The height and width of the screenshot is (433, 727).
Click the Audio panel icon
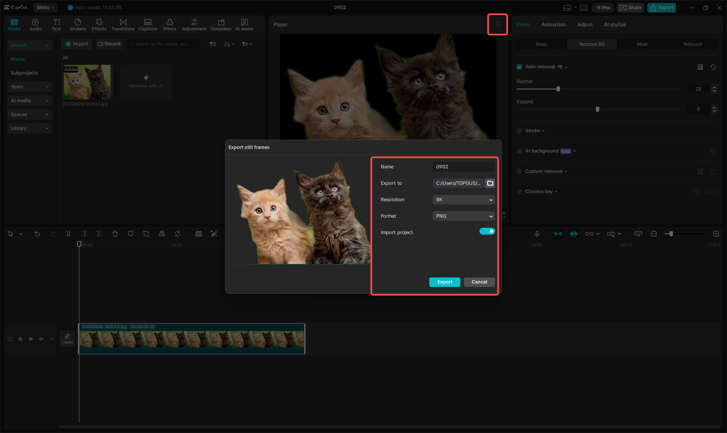[x=35, y=24]
